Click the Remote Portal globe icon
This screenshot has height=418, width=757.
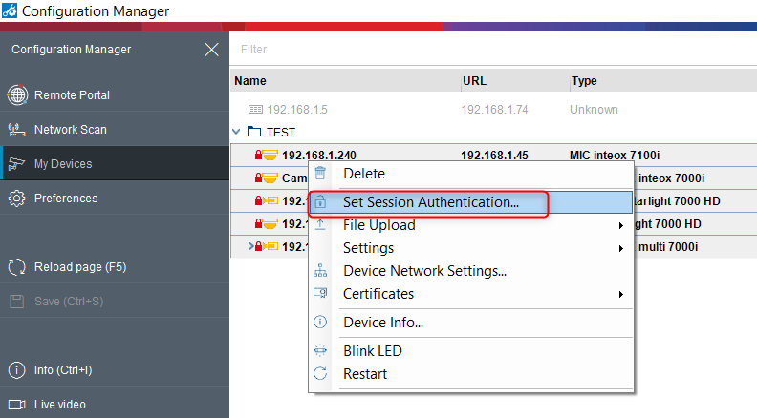coord(16,95)
